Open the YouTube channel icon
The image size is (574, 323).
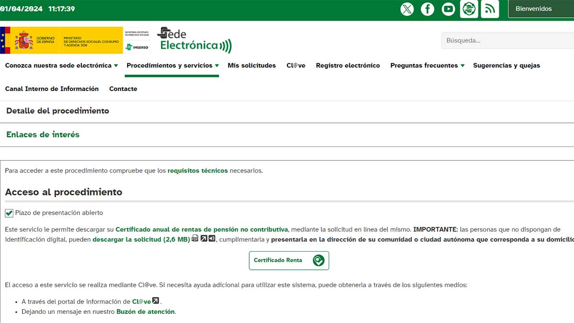click(x=448, y=9)
